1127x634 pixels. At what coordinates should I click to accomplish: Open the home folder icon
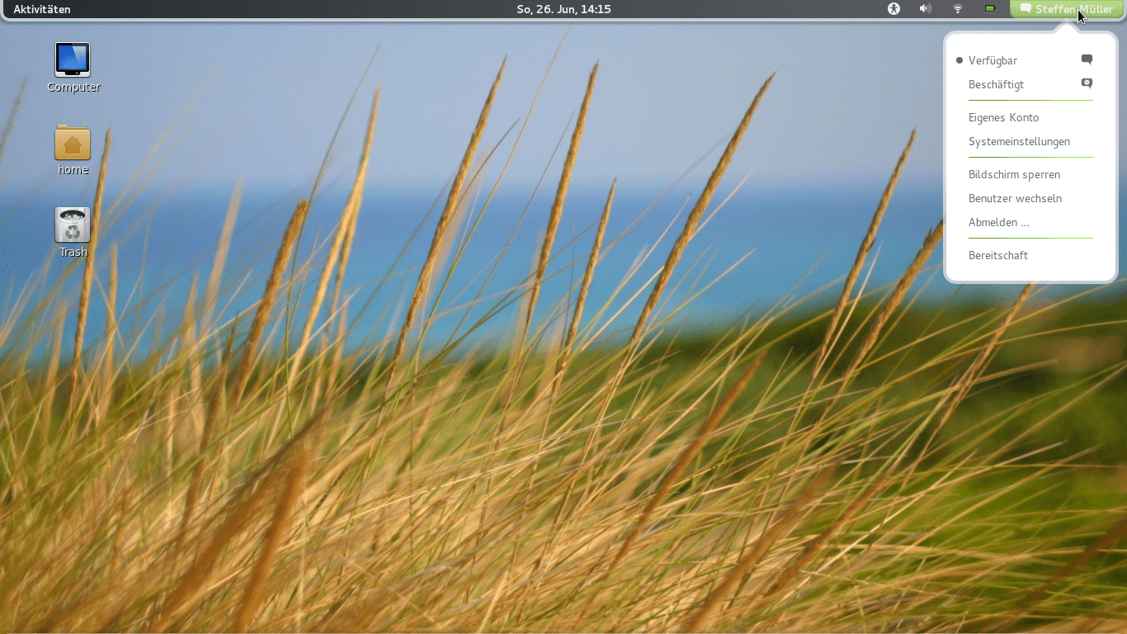(73, 143)
